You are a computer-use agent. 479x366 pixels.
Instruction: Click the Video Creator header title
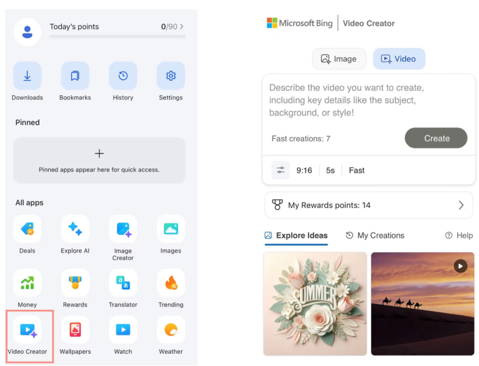pyautogui.click(x=369, y=23)
